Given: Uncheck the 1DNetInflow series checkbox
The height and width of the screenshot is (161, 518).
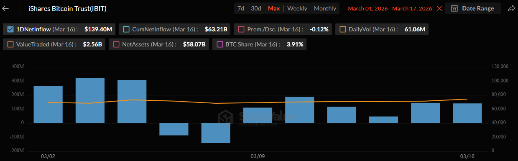Looking at the screenshot, I should click(x=11, y=29).
